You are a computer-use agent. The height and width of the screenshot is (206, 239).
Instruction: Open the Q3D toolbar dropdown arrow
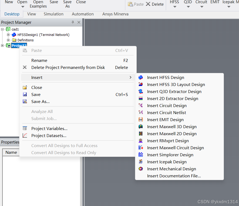(188, 7)
